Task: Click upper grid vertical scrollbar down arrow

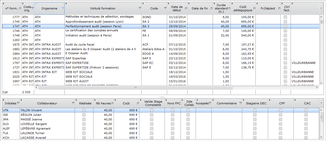Action: pos(321,83)
